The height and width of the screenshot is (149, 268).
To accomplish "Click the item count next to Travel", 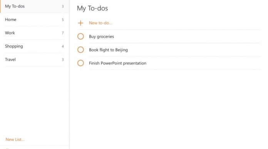I will click(x=63, y=60).
